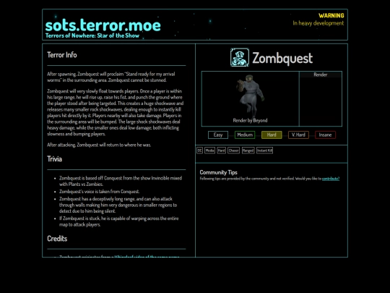Click the Zombquest 3D render image

pos(250,97)
